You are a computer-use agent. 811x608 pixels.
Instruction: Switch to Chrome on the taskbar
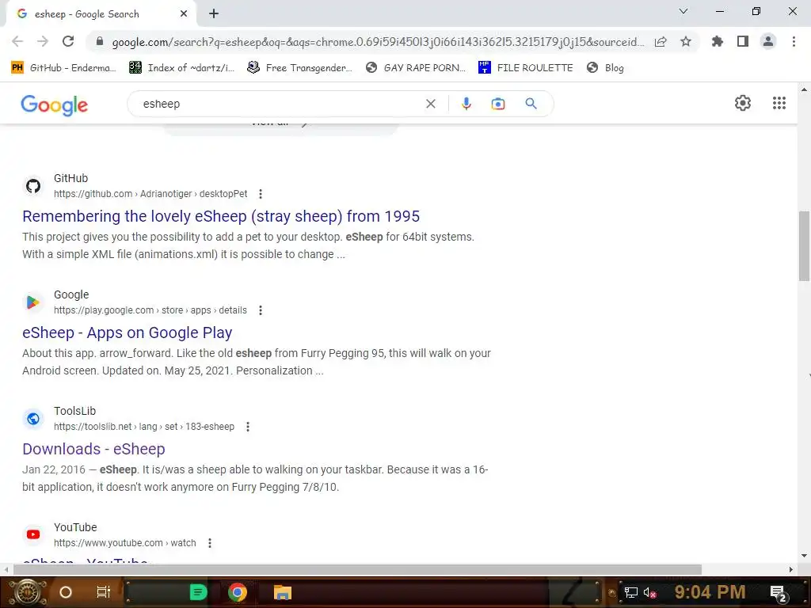click(238, 592)
